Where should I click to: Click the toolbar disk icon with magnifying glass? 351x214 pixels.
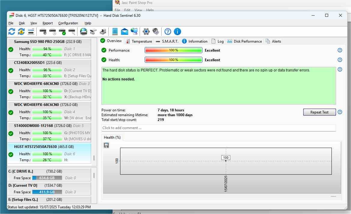[x=72, y=32]
